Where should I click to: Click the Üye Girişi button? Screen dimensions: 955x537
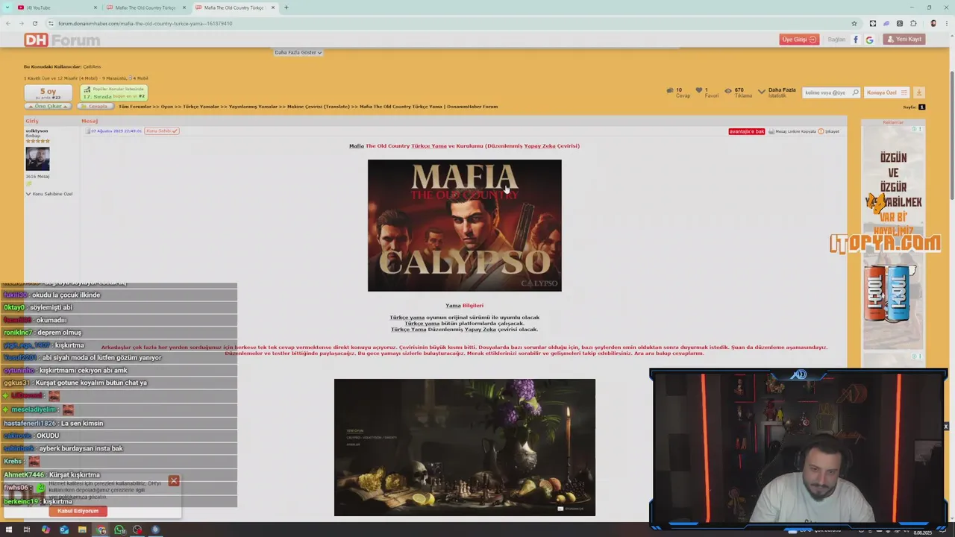[799, 40]
